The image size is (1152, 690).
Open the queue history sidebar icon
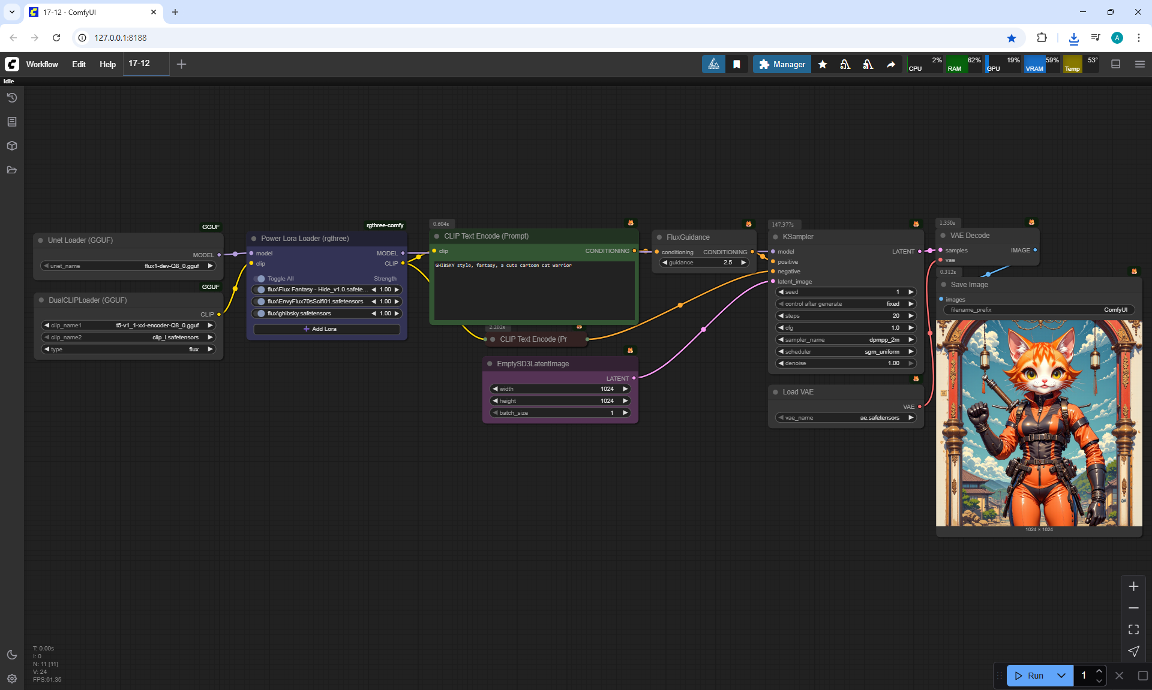coord(12,98)
